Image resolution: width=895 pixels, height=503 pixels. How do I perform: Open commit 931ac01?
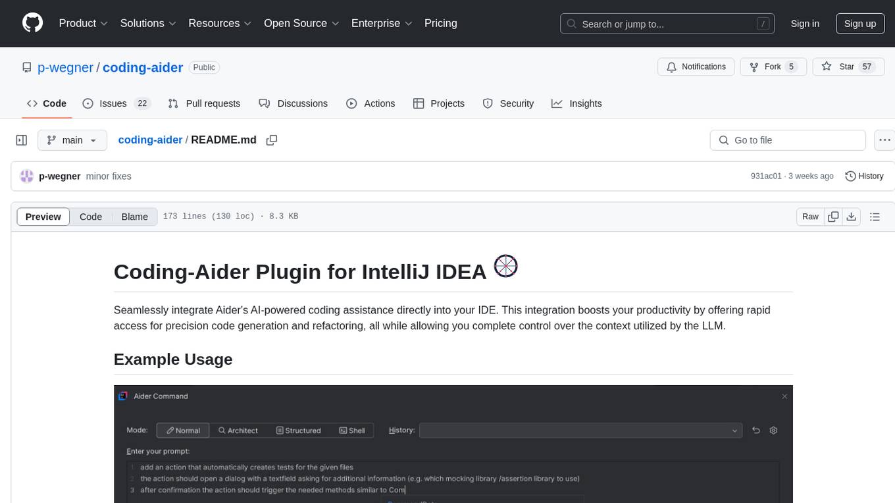(766, 176)
